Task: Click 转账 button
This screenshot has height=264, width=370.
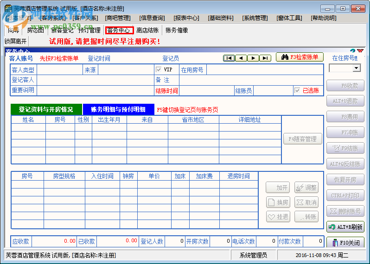Action: point(306,217)
